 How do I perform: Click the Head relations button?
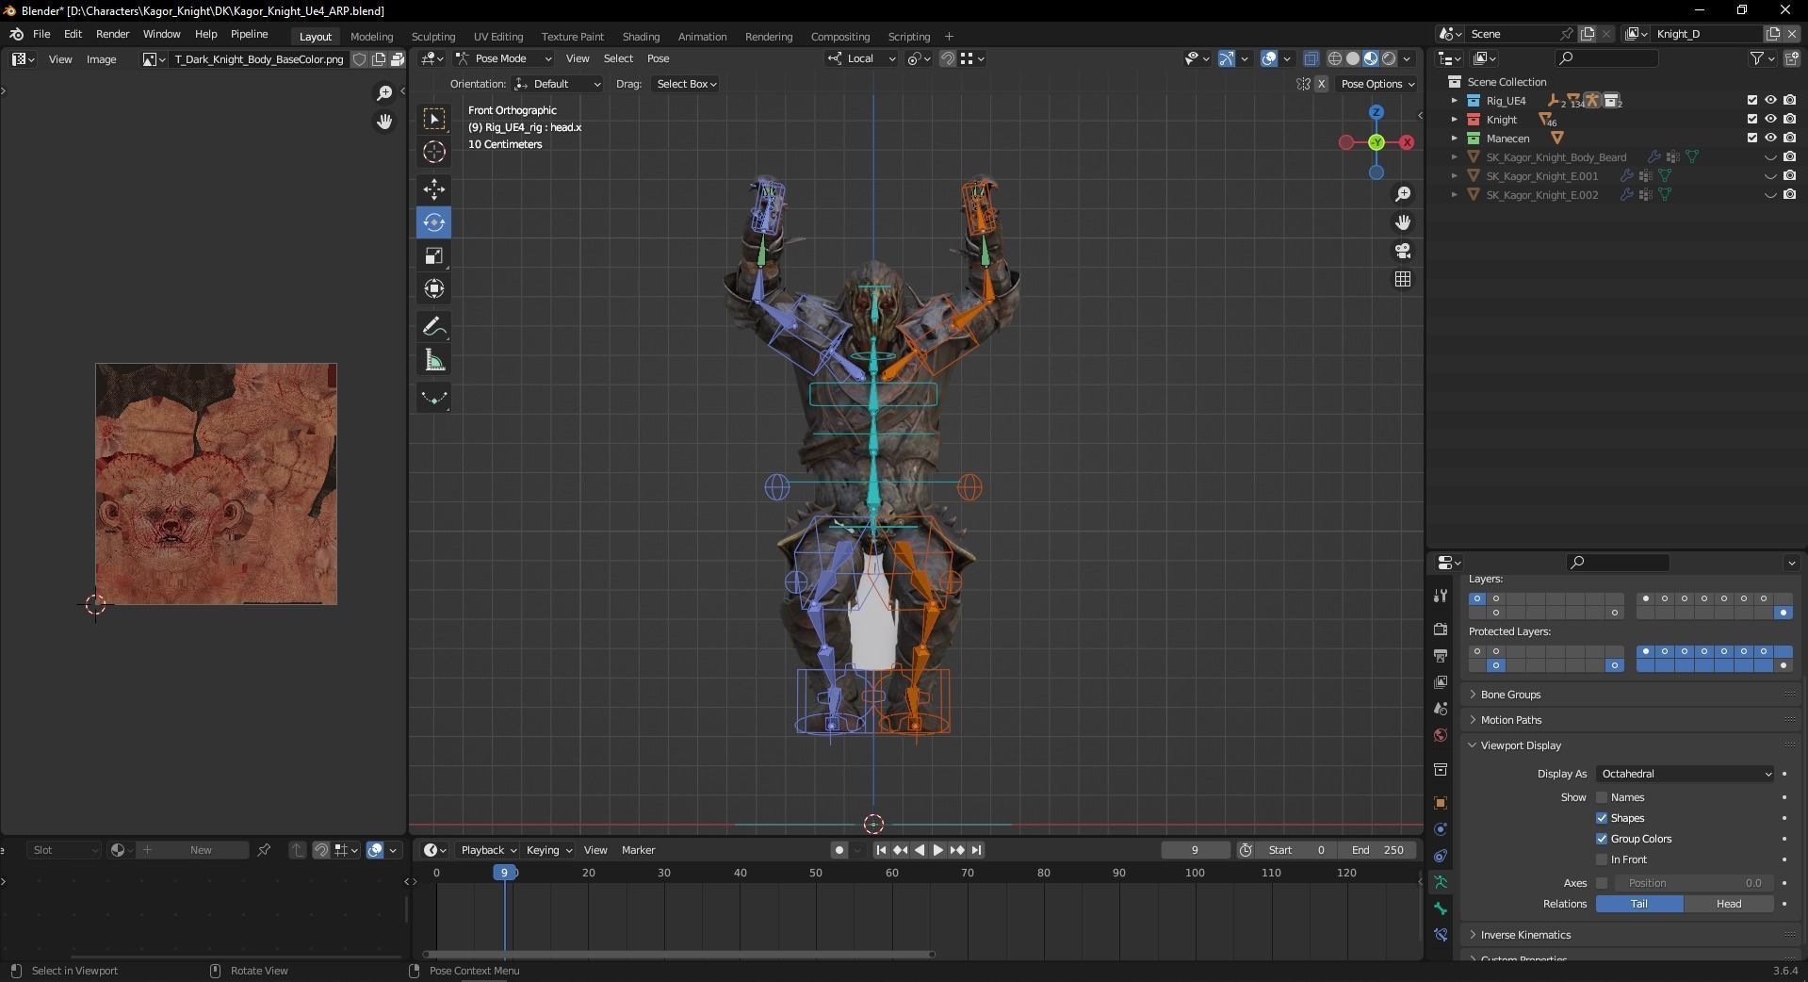click(x=1729, y=904)
